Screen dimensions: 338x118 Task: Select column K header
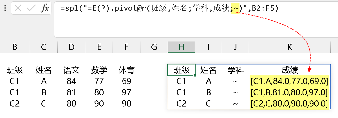pyautogui.click(x=290, y=47)
